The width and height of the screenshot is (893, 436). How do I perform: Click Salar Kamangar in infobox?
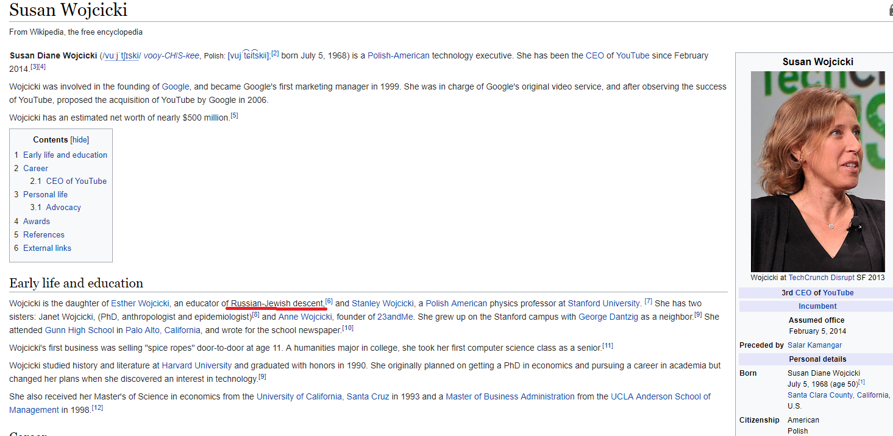pos(814,345)
